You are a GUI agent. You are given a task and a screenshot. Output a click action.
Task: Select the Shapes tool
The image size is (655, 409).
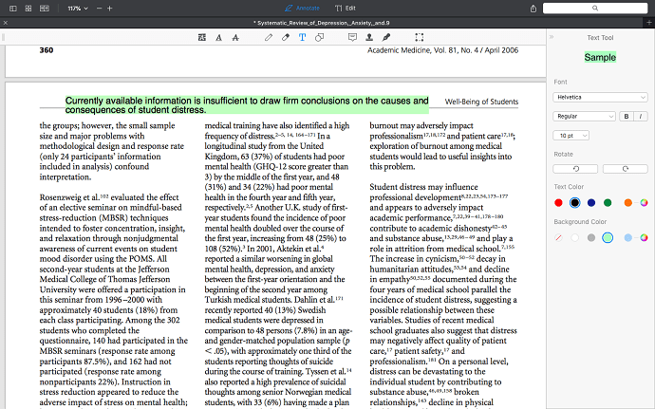click(319, 38)
